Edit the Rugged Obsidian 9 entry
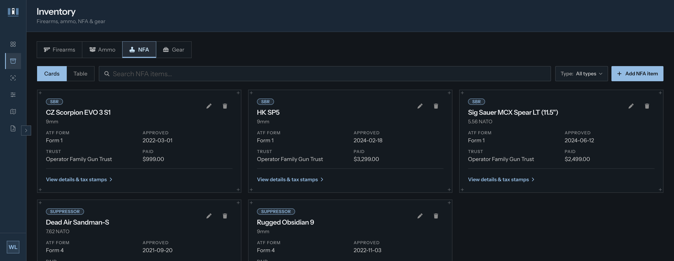 click(x=420, y=216)
